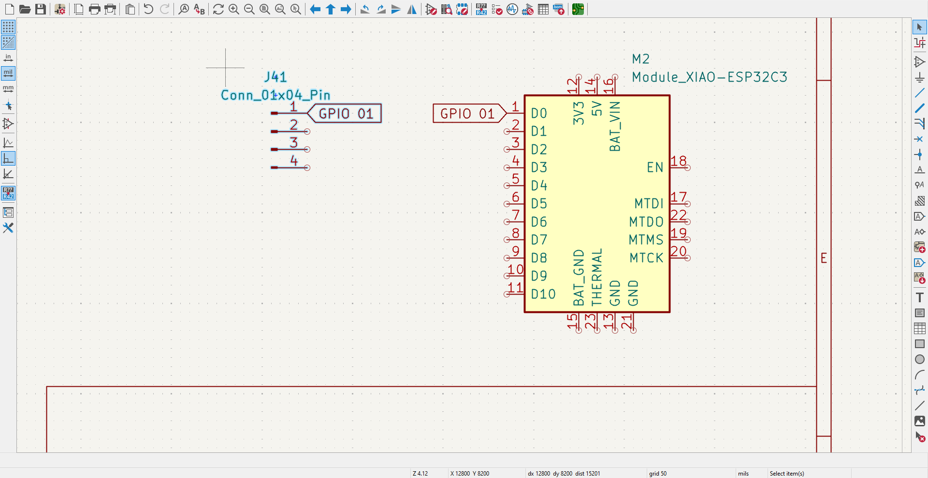Navigate up one sheet
The image size is (928, 478).
click(x=331, y=9)
